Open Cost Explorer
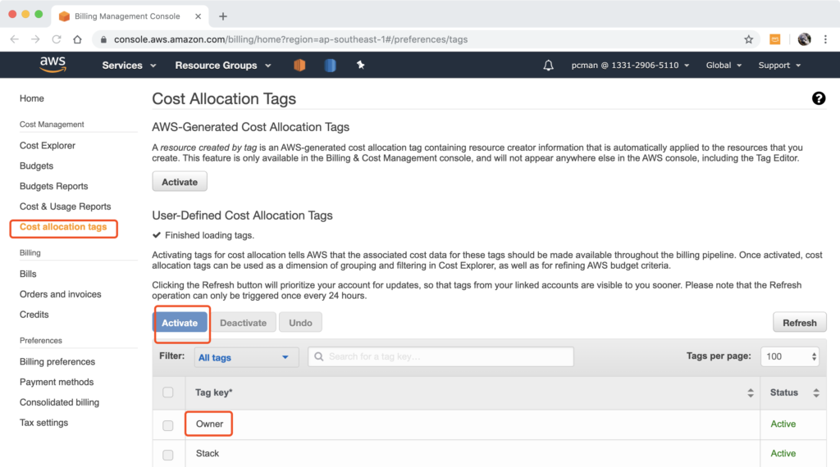The image size is (840, 467). (47, 146)
